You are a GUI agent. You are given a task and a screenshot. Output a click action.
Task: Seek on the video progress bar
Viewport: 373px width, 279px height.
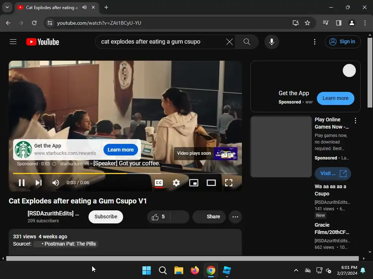tap(125, 173)
